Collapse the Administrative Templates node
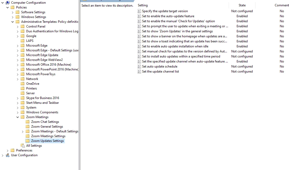This screenshot has width=289, height=170. (12, 22)
